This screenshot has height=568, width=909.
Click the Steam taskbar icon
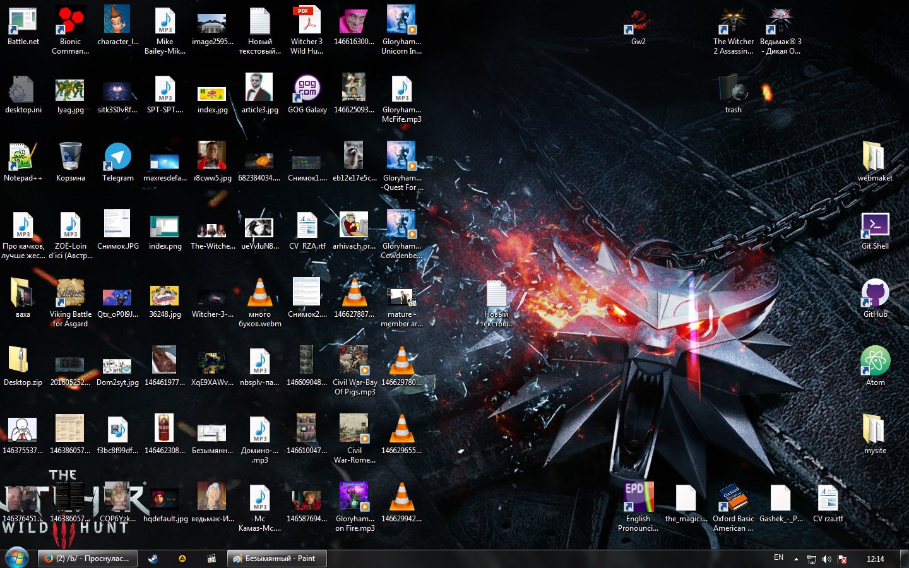click(x=153, y=559)
